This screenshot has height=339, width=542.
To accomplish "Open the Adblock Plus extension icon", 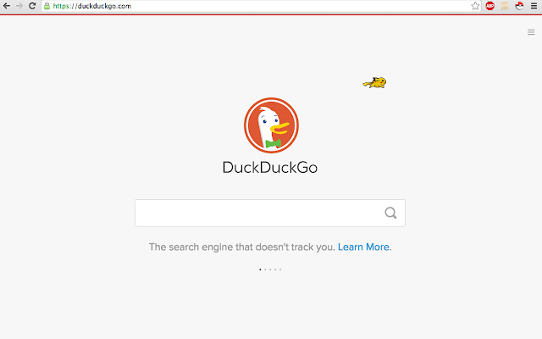I will point(489,6).
